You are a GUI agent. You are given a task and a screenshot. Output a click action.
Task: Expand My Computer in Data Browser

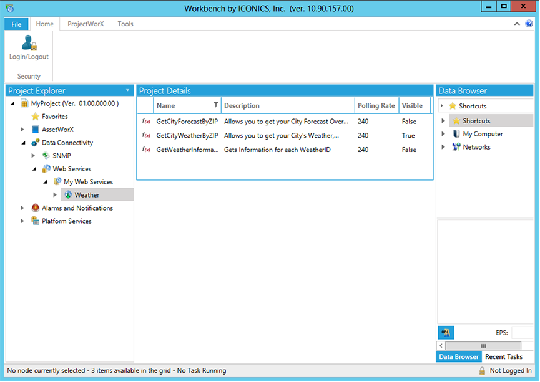tap(444, 134)
